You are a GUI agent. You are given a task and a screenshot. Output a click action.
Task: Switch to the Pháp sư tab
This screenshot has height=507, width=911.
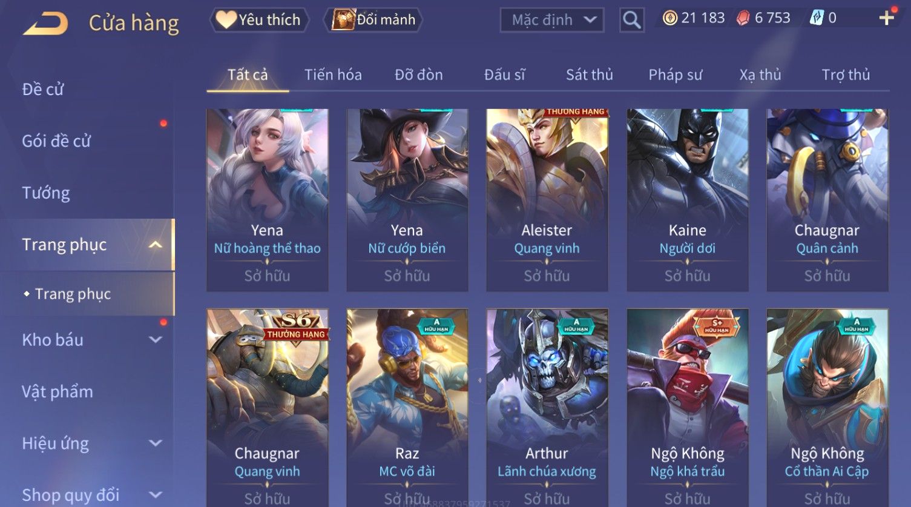675,75
